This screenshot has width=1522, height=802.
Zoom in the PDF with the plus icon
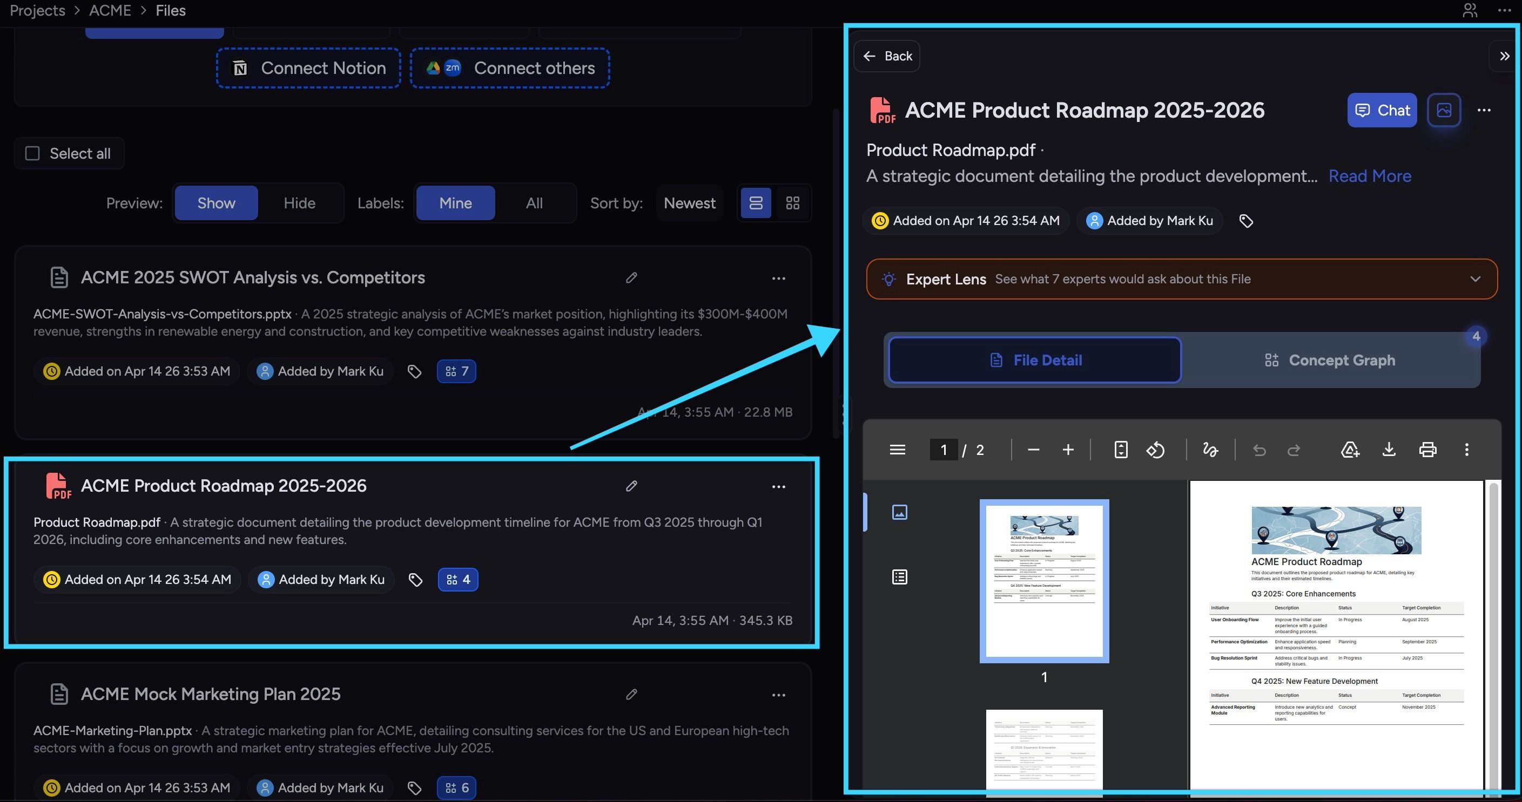[x=1068, y=450]
